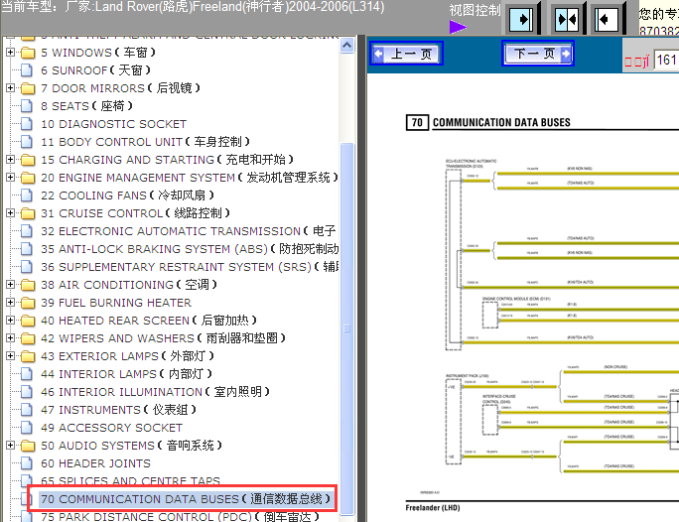Click page icon for 46 INTERIOR ILLUMINATION
Screen dimensions: 679x522
27,392
